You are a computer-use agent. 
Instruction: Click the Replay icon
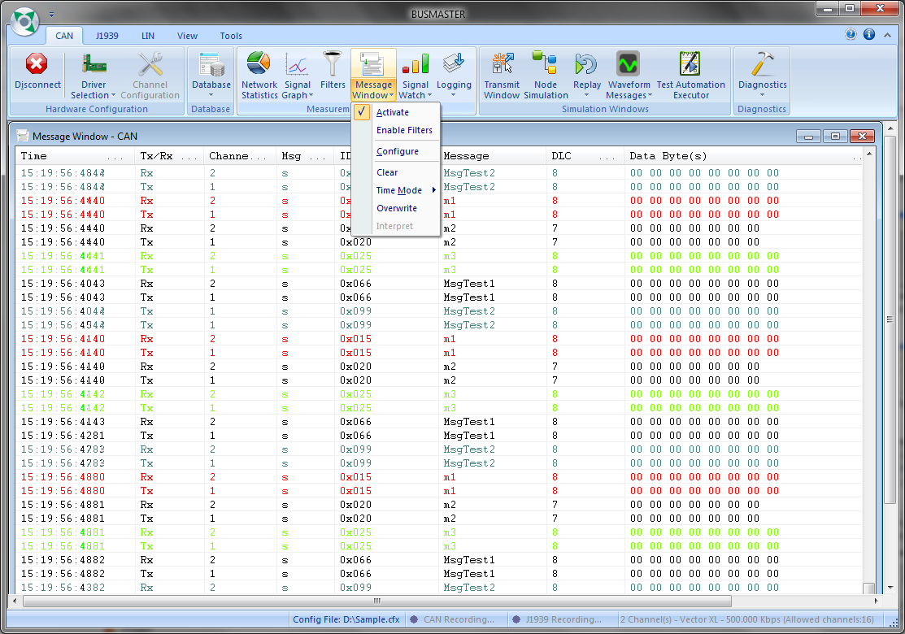click(586, 64)
